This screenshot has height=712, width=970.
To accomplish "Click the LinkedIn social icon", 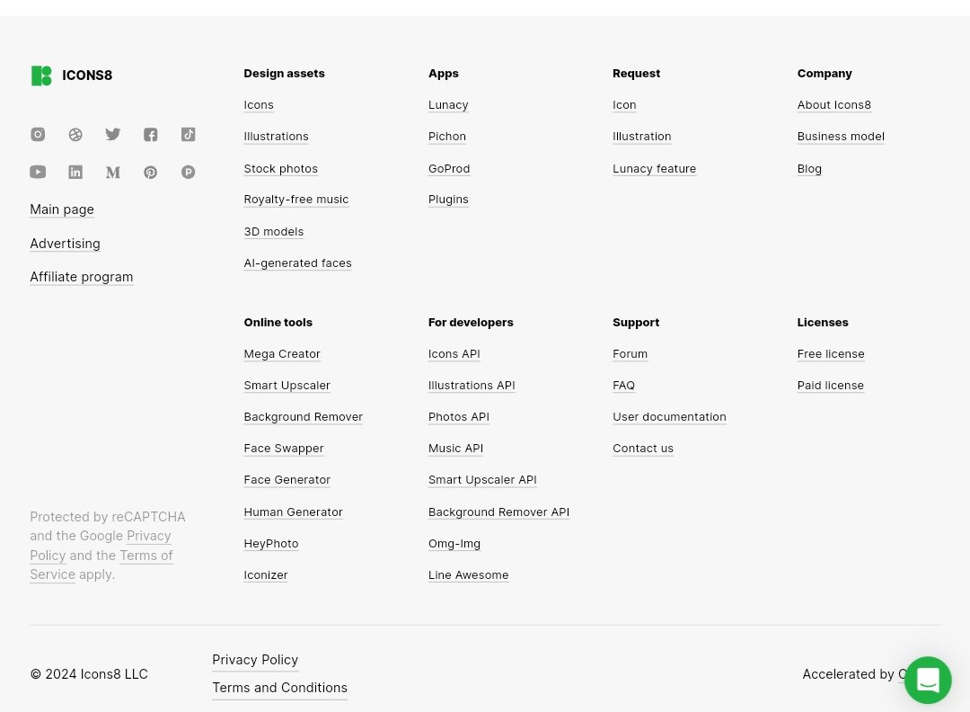I will click(x=75, y=172).
